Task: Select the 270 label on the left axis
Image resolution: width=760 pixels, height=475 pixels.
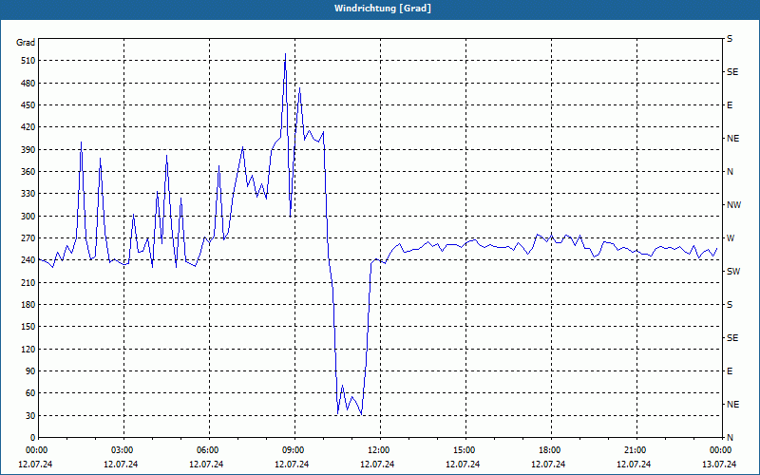Action: [x=28, y=238]
